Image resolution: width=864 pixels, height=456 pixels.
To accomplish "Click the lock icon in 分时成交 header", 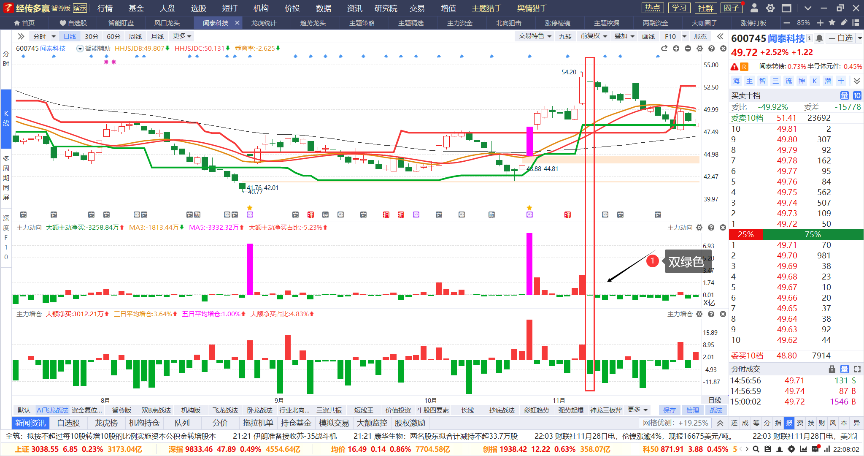I will click(832, 369).
